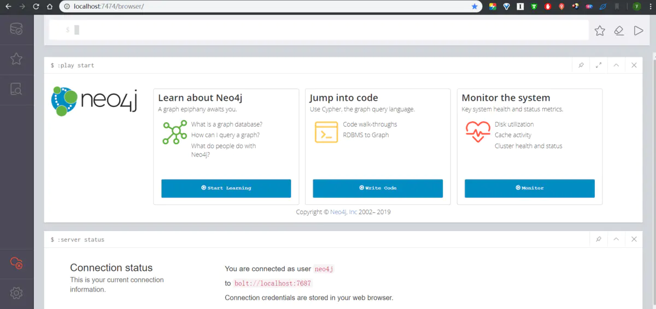Close the :play start frame
Viewport: 656px width, 309px height.
[634, 65]
